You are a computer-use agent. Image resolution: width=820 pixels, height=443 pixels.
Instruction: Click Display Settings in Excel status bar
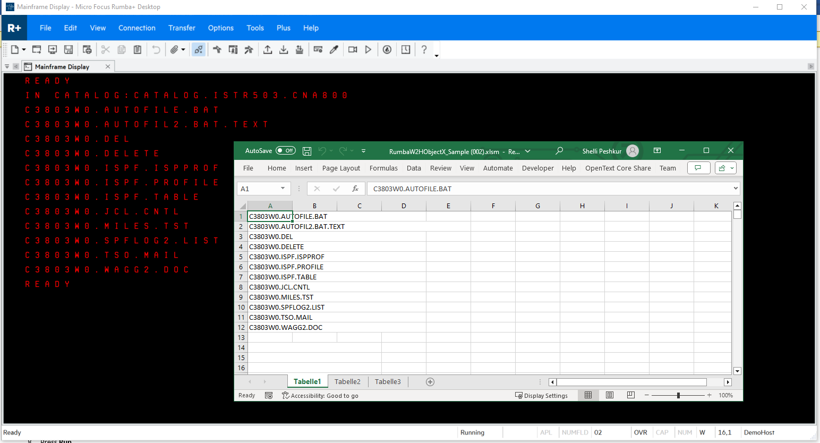point(541,396)
